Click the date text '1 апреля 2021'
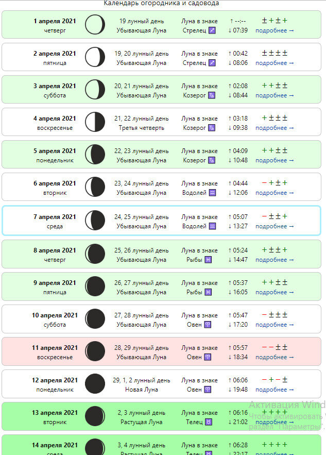The image size is (326, 455). tap(55, 21)
